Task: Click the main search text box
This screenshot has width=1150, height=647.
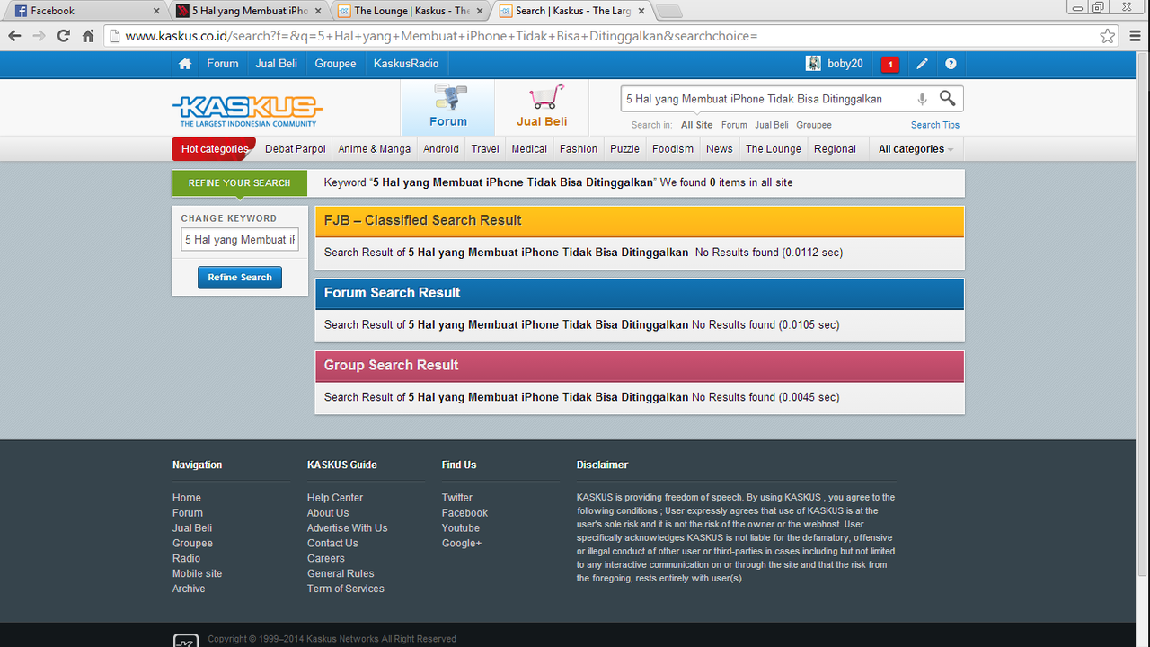Action: point(768,99)
